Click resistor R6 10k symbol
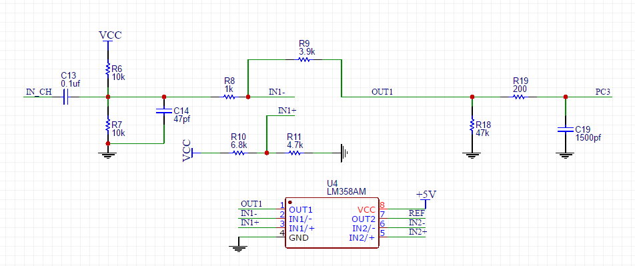 108,69
